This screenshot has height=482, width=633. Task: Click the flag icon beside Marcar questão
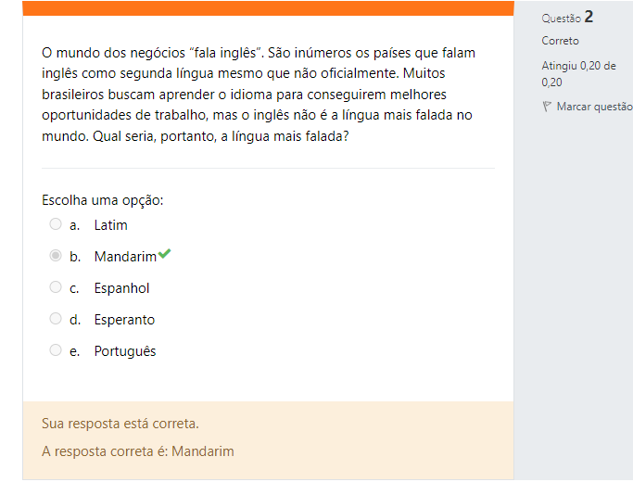[547, 108]
